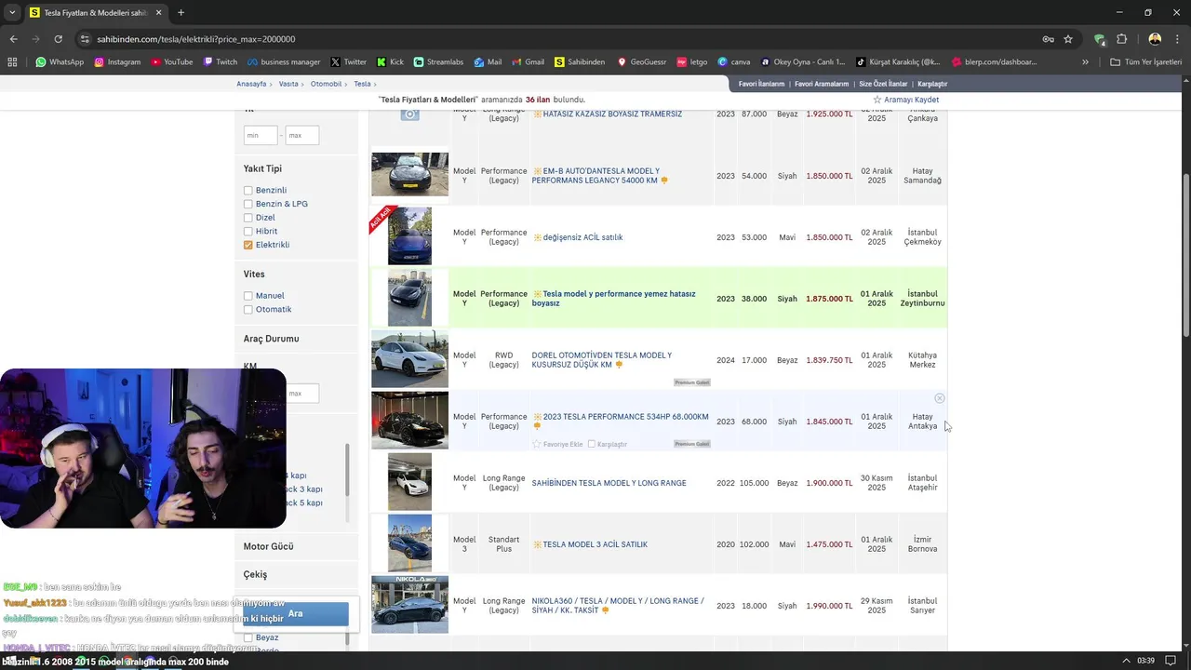This screenshot has width=1191, height=670.
Task: Open the Okey Oyna bookmark
Action: pos(803,62)
